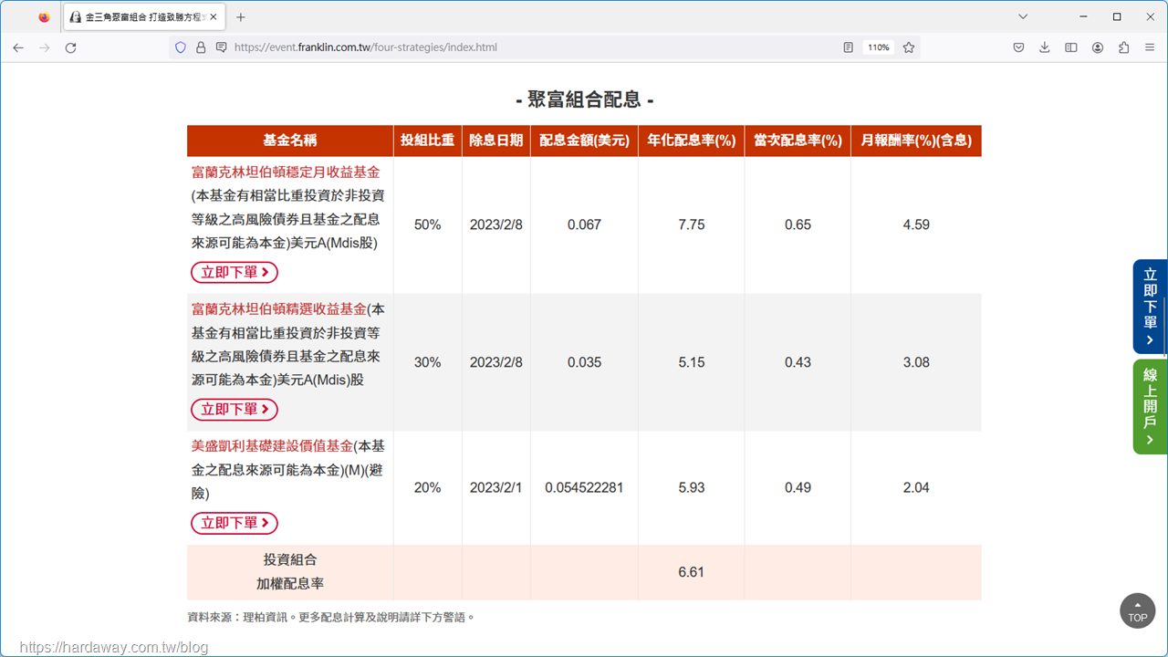Click the site security padlock icon
1168x657 pixels.
[201, 47]
